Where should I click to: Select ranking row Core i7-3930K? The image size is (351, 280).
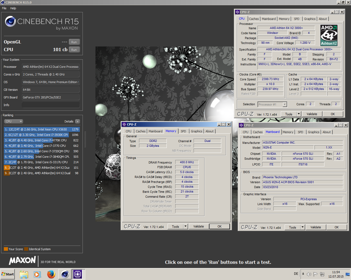pos(42,135)
